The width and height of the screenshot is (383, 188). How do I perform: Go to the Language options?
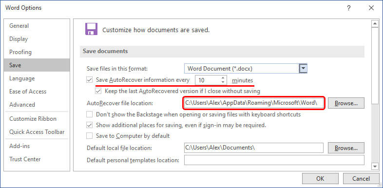click(37, 78)
